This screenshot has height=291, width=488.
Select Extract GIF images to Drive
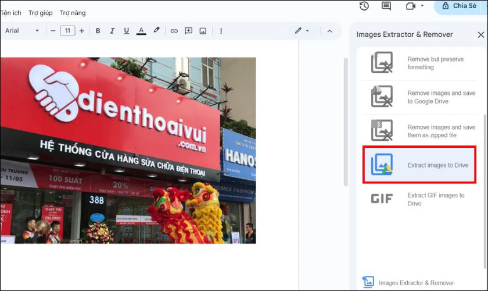[x=436, y=199]
